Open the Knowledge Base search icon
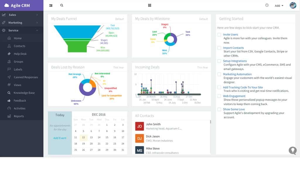Screen dimensions: 300x187 tap(9, 93)
